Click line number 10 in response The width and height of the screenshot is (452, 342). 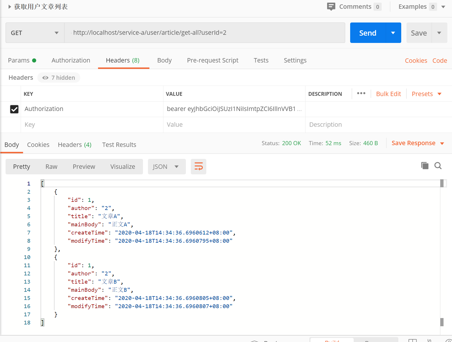click(27, 257)
